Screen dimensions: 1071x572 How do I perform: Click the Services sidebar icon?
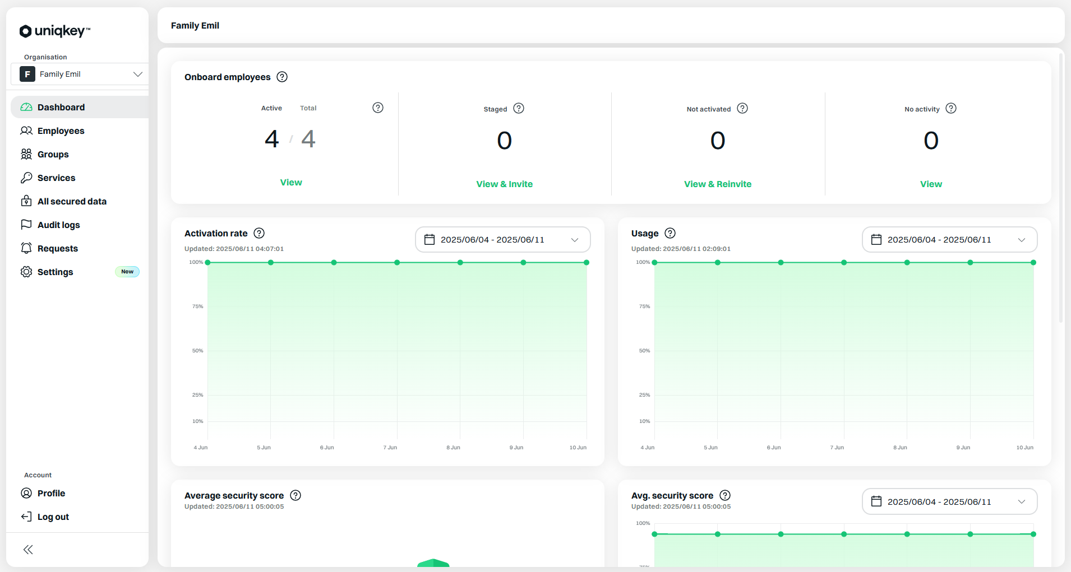coord(26,178)
